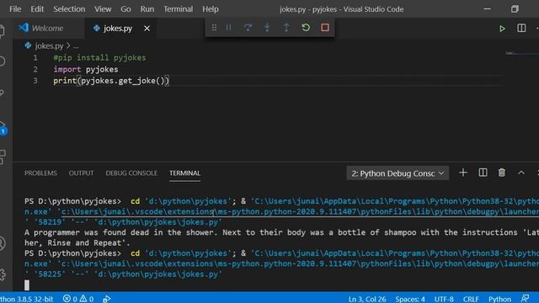Restart the debug session

click(x=306, y=28)
